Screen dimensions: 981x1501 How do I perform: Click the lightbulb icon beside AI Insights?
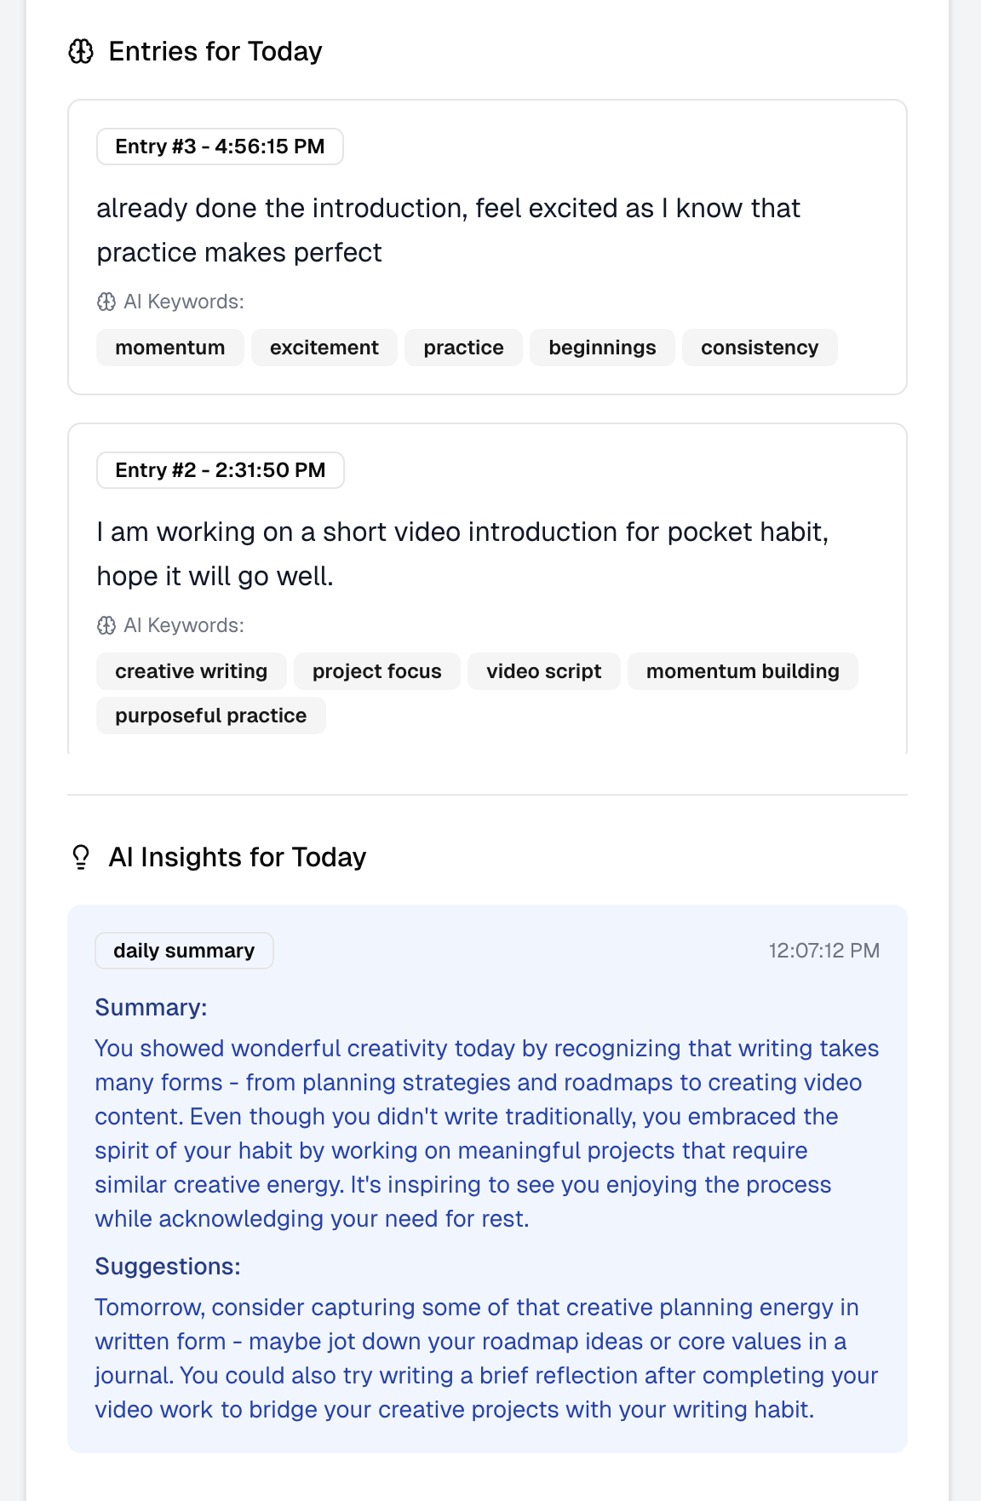click(x=81, y=857)
